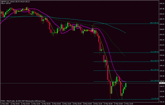Screen dimensions: 165x105
Task: Select the 38.2 Fibonacci level label 197.32
Action: coord(155,70)
